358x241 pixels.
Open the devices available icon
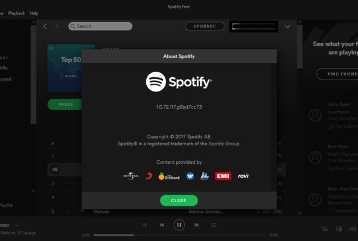339,229
